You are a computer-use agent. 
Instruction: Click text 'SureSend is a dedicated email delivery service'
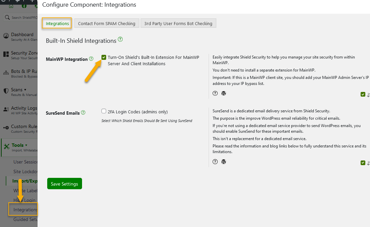point(271,111)
